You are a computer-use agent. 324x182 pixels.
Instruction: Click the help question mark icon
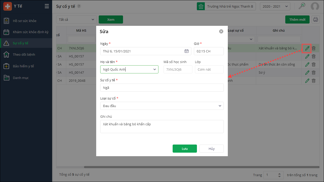tap(79, 6)
